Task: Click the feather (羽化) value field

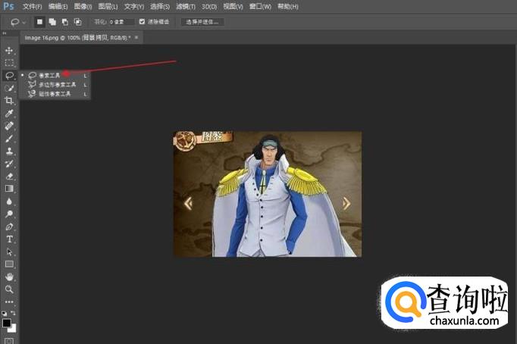Action: [121, 22]
